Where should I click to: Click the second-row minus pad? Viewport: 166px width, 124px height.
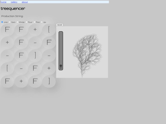click(35, 43)
